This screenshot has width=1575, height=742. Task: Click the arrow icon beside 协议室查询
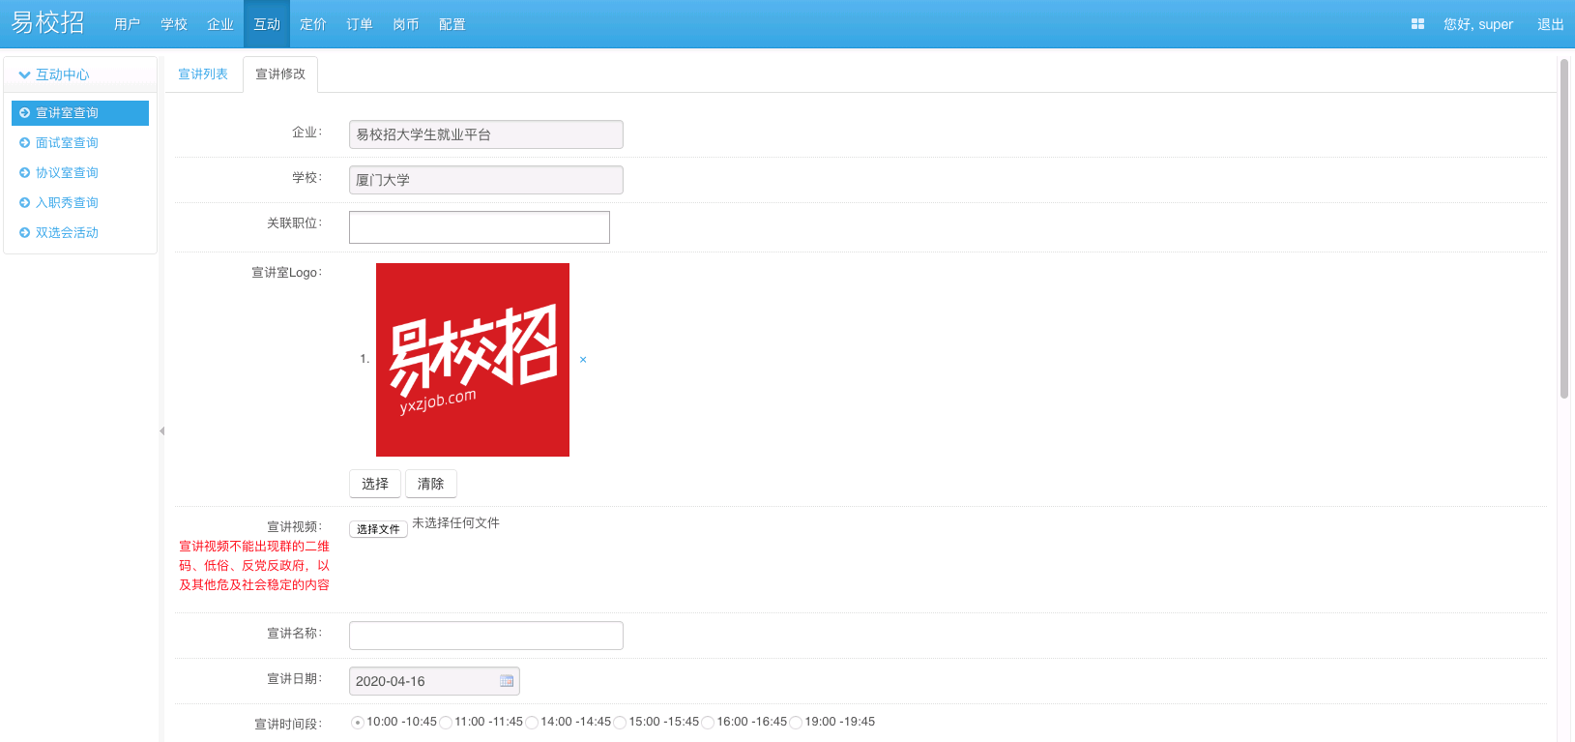[x=25, y=173]
